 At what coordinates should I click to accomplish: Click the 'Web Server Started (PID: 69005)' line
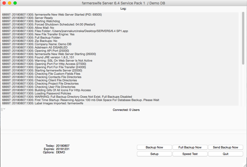pos(52,15)
